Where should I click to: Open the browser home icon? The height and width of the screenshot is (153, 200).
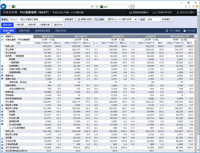pos(186,6)
